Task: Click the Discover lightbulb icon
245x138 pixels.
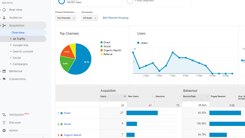Action: pos(4,123)
